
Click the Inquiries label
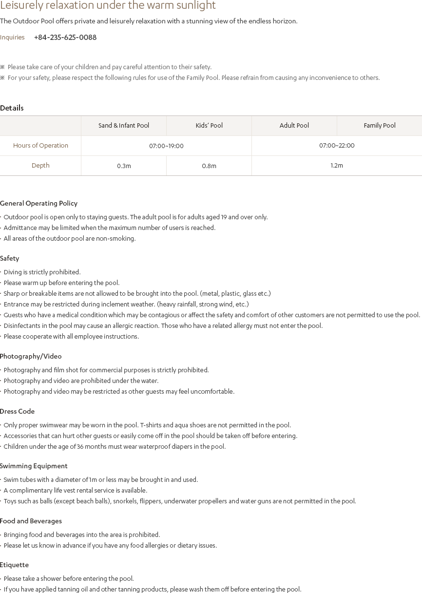(x=12, y=38)
